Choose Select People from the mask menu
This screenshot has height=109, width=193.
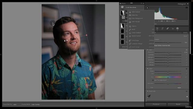[141, 21]
